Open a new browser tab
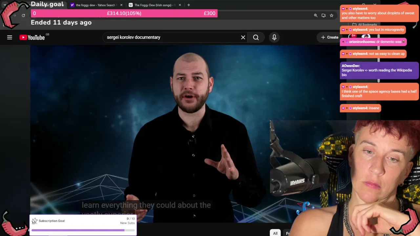Viewport: 420px width, 236px height. coord(189,5)
